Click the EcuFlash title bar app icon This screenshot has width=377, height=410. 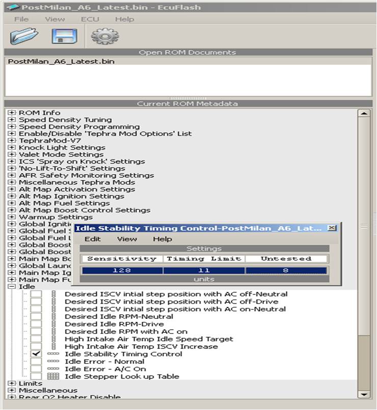[13, 7]
